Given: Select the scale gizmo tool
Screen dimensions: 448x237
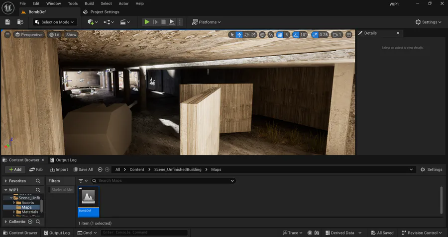Looking at the screenshot, I should point(253,35).
